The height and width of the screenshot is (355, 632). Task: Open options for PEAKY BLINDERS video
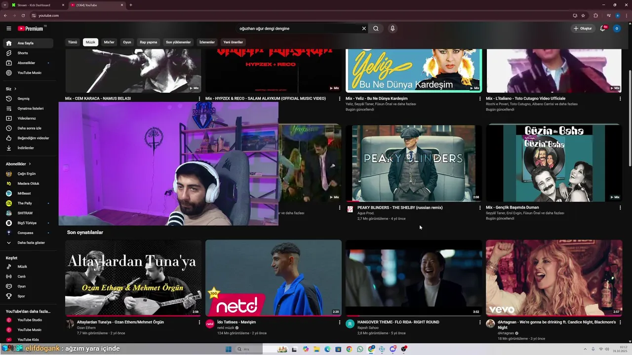(x=480, y=208)
